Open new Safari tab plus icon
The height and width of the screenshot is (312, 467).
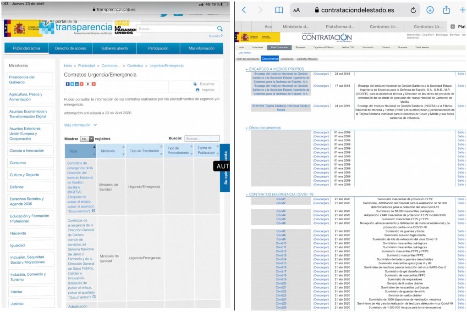tap(462, 10)
